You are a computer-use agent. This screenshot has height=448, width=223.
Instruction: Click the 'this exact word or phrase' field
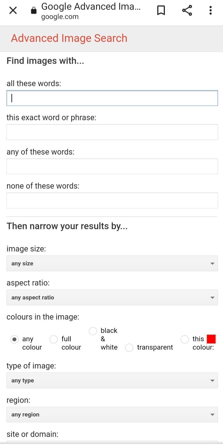click(112, 132)
